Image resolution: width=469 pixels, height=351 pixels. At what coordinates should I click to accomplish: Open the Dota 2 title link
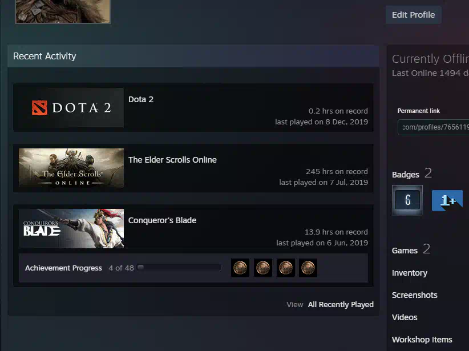[x=141, y=99]
